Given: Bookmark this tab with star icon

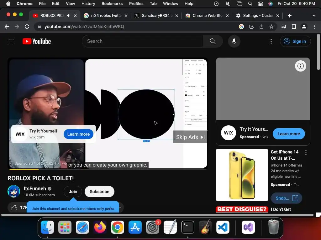Looking at the screenshot, I should tap(271, 27).
